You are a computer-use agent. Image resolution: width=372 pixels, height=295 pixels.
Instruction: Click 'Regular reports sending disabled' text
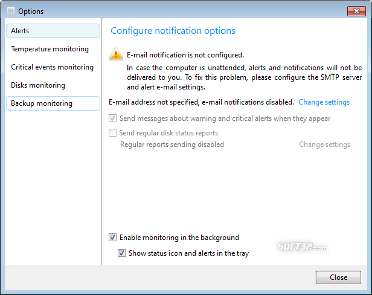(172, 144)
